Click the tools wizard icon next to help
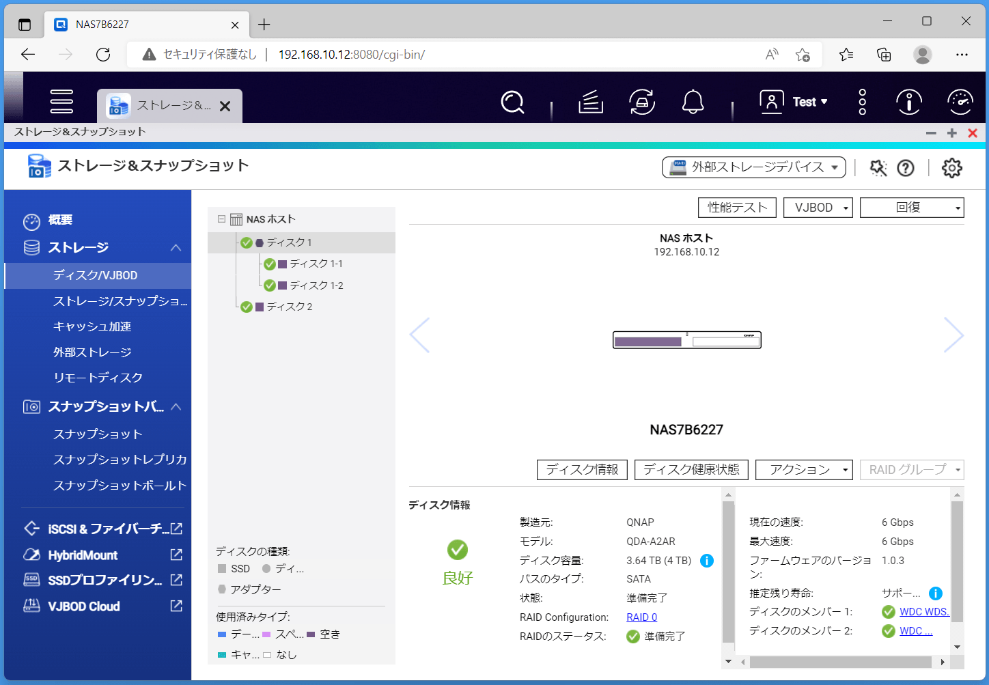Screen dimensions: 989x685 pos(878,167)
